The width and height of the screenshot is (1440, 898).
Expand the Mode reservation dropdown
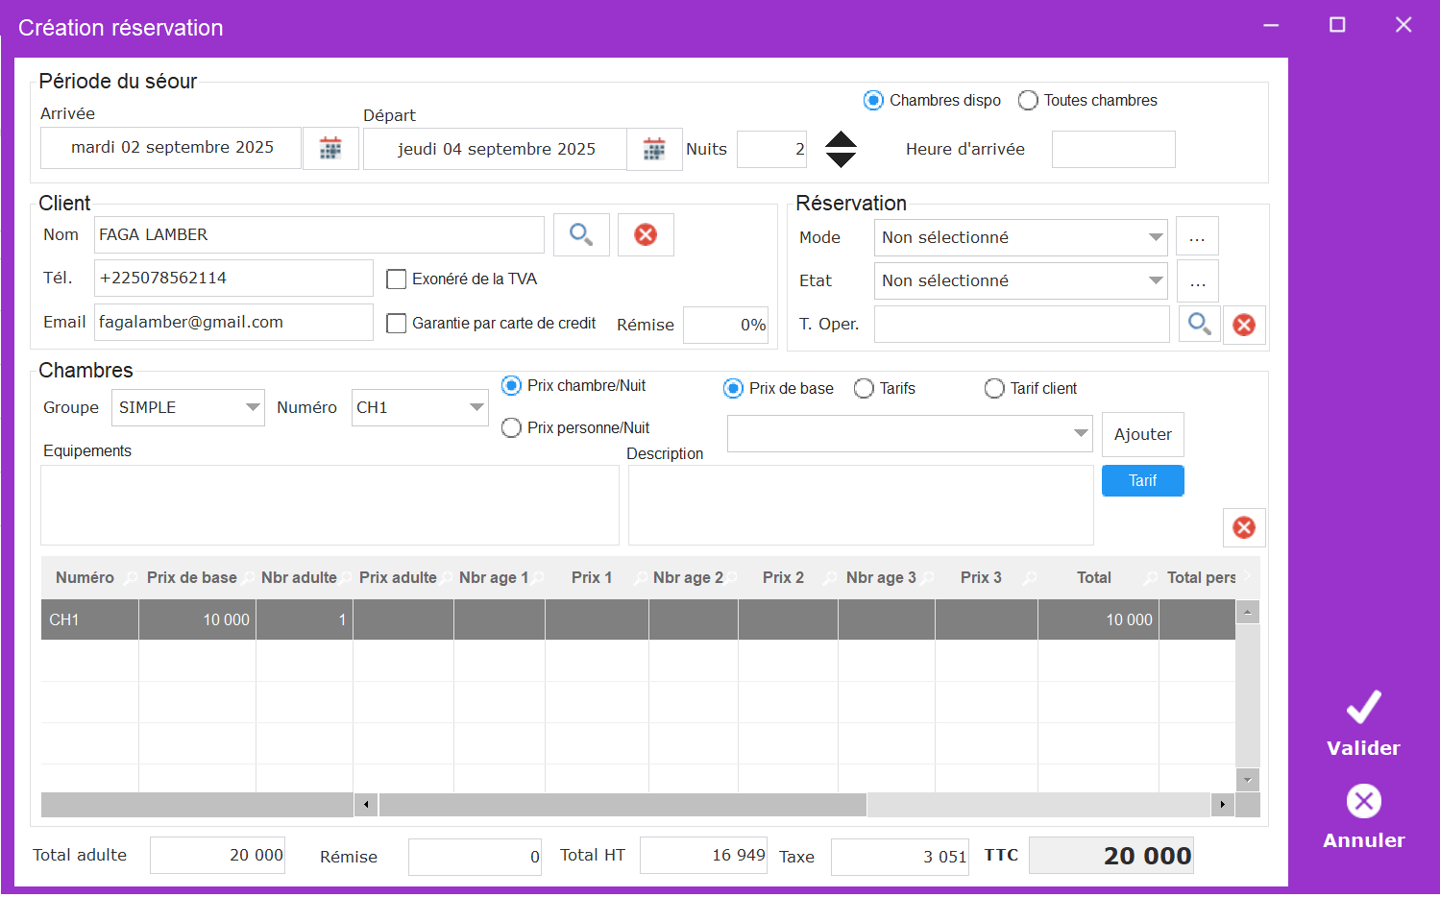click(1156, 237)
